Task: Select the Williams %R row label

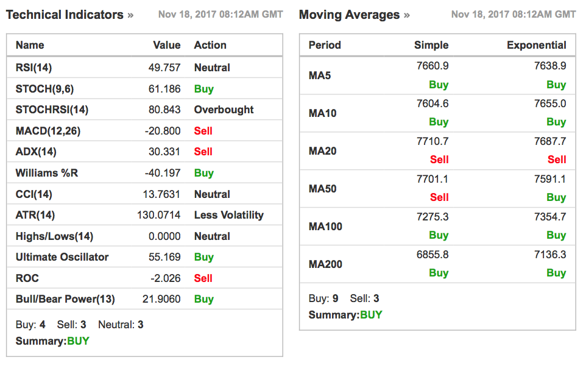Action: (46, 173)
